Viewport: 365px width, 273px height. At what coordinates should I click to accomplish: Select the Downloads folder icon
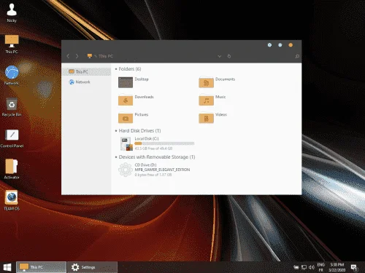point(126,100)
